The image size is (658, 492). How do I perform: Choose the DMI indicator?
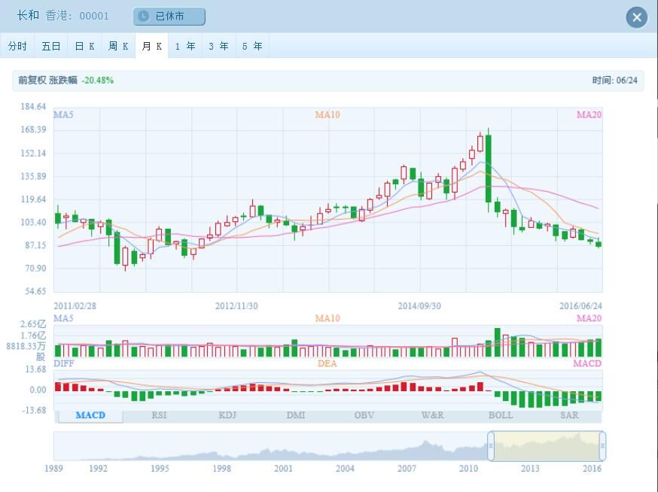296,415
